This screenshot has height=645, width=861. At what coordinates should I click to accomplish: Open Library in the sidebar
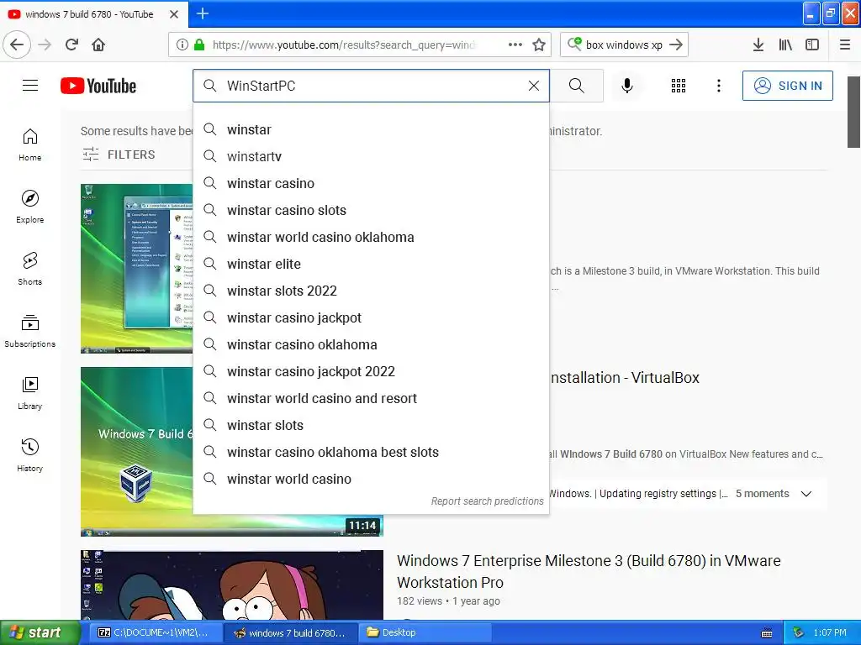click(x=30, y=393)
